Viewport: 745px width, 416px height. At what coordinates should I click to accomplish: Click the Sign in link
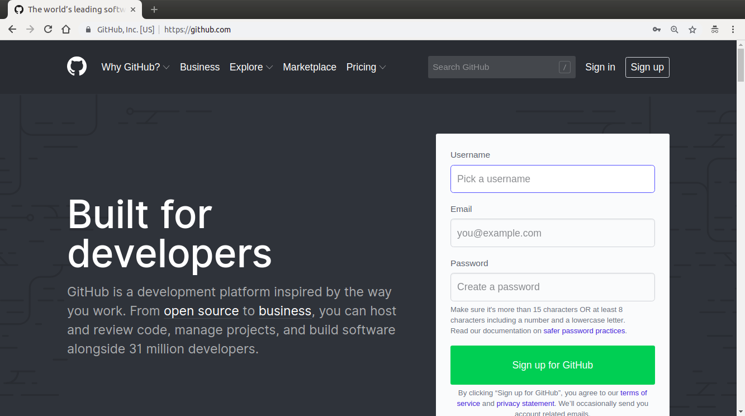(600, 67)
